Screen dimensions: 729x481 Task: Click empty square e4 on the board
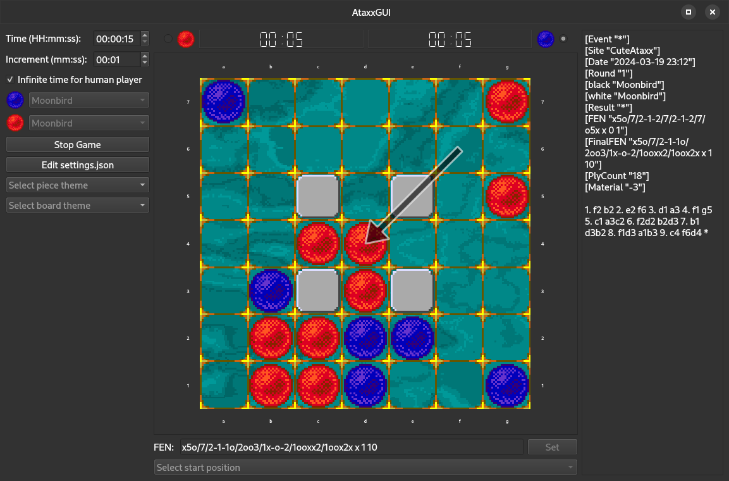pos(412,244)
